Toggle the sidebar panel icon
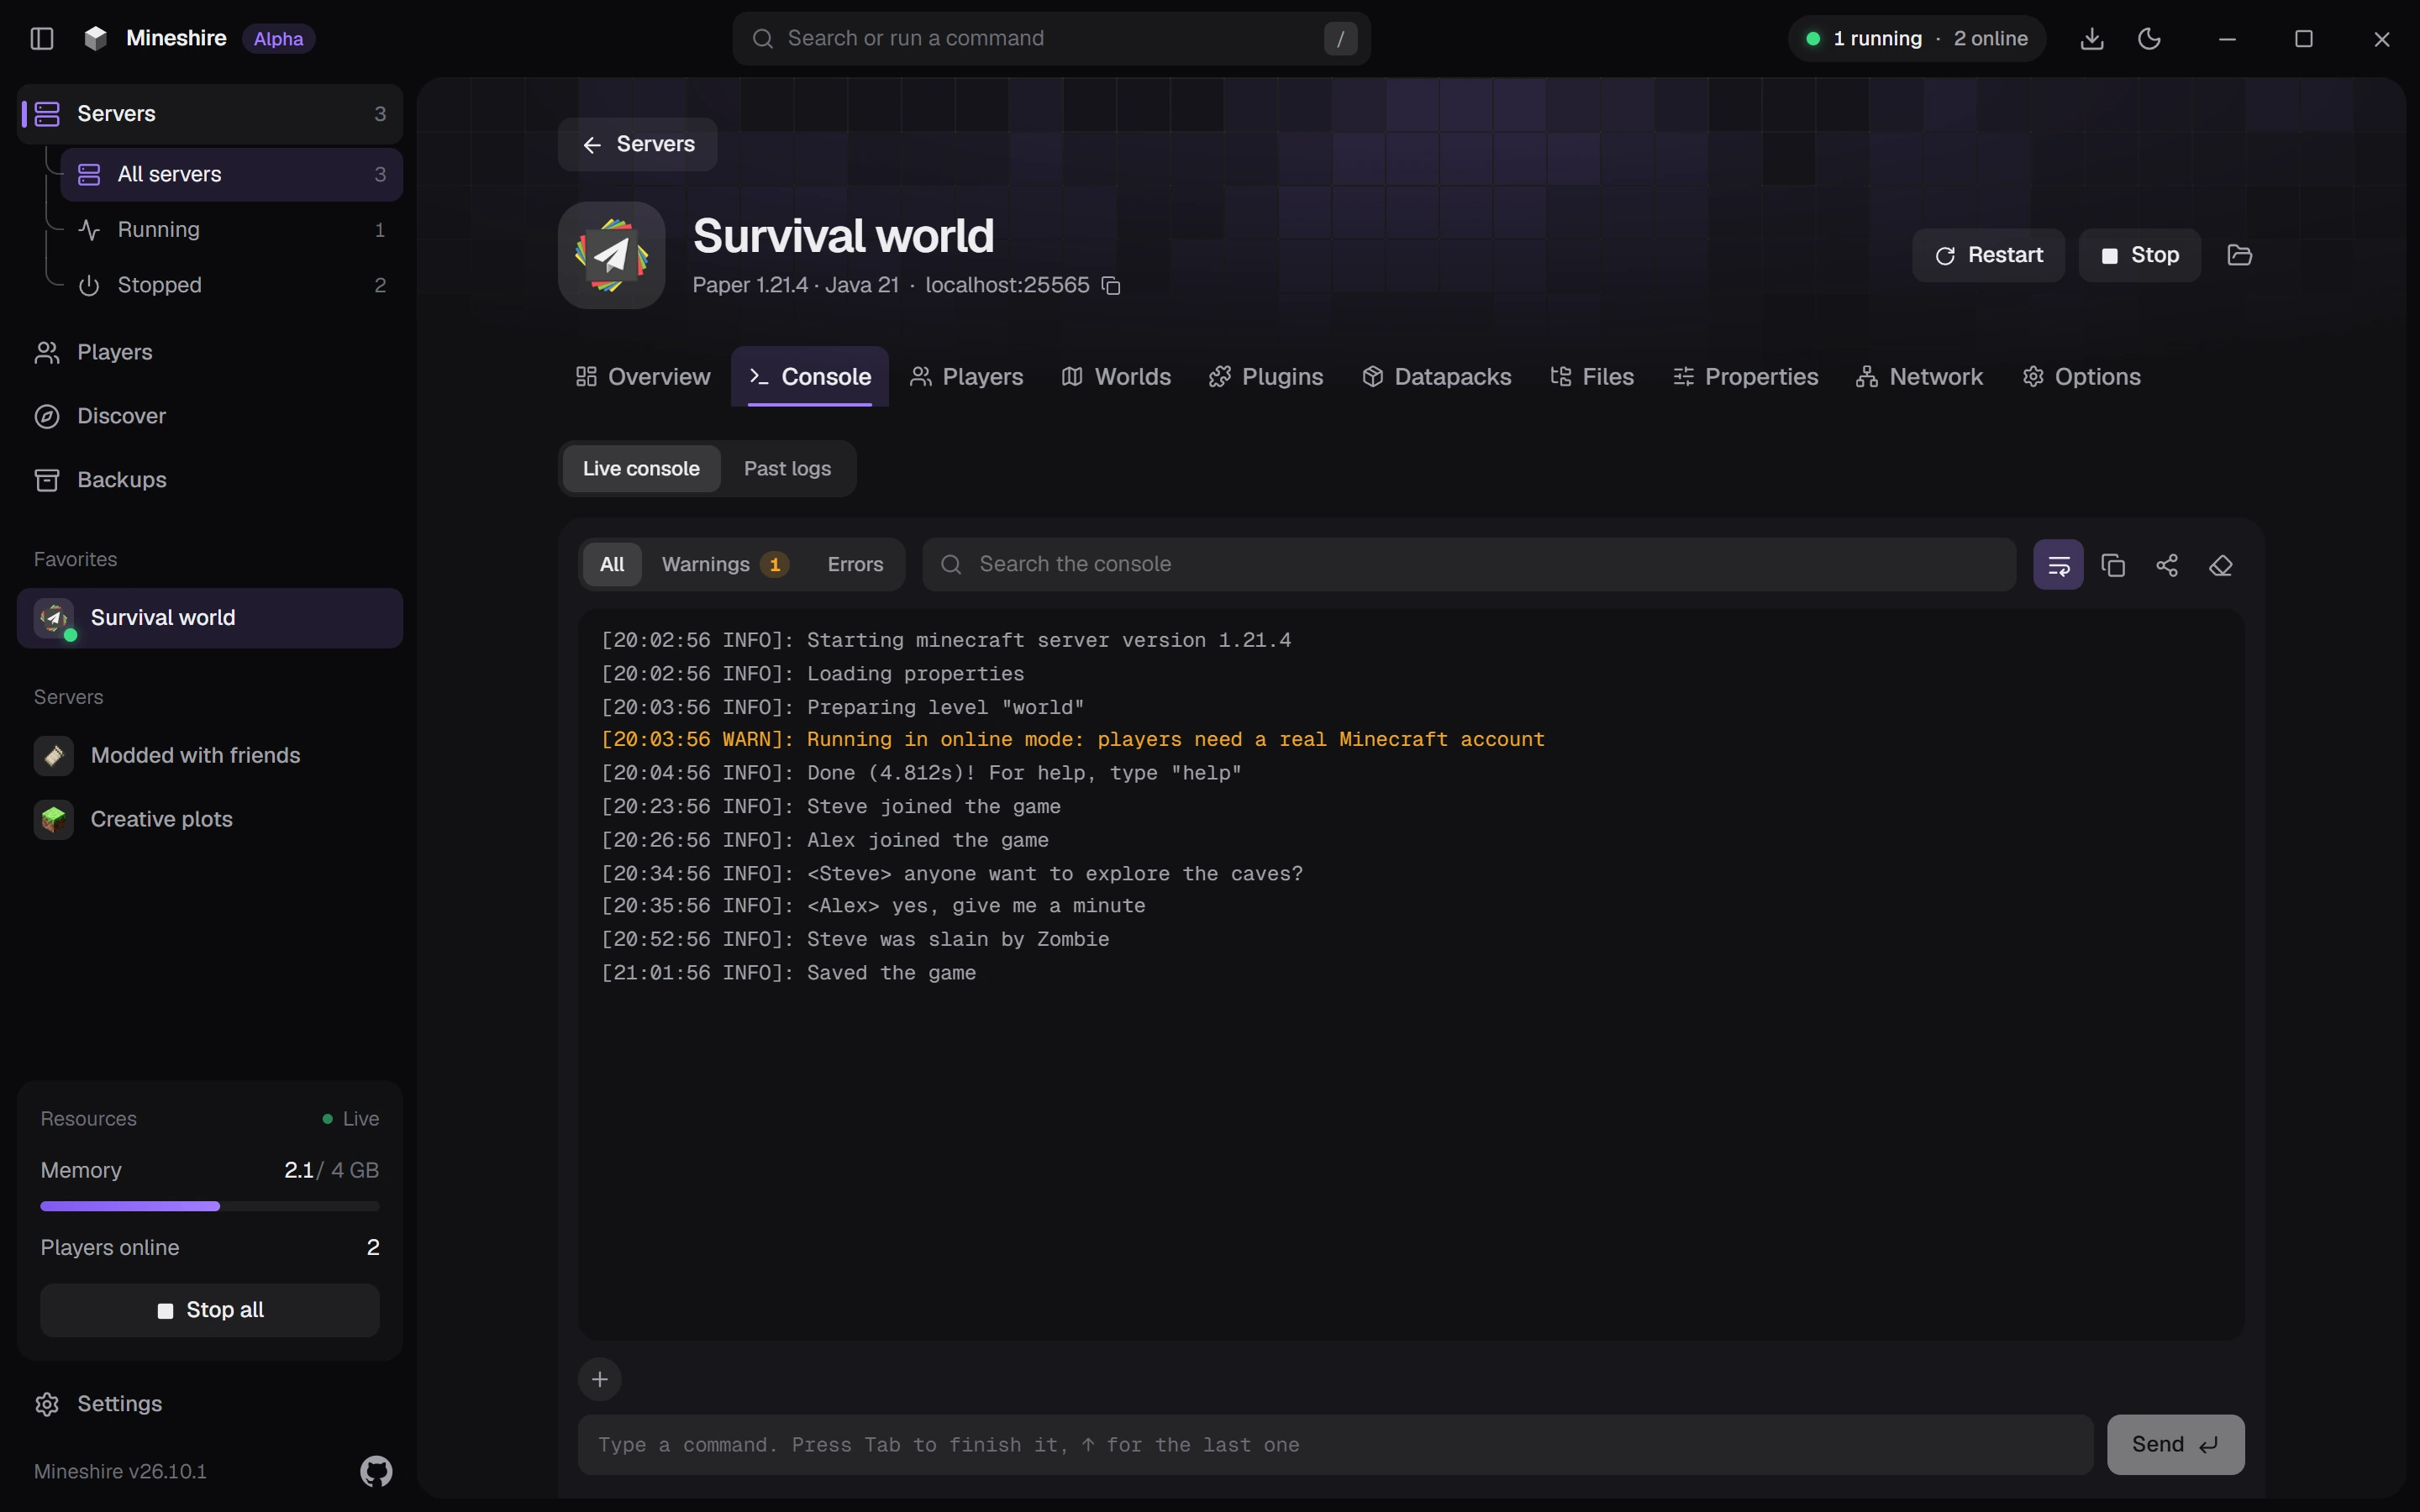Image resolution: width=2420 pixels, height=1512 pixels. tap(42, 39)
